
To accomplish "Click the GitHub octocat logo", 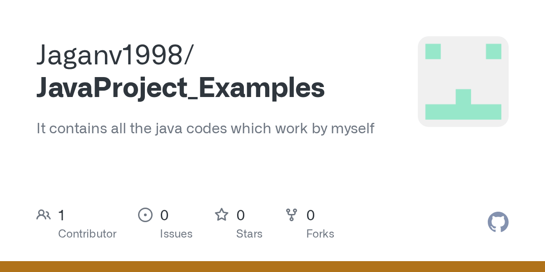I will click(x=498, y=222).
